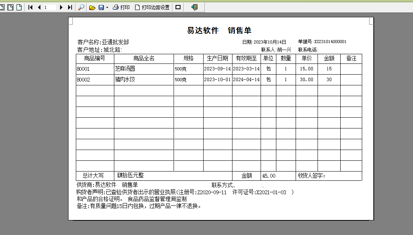Click unit price 30.00
Screen dimensions: 413x235
click(307, 80)
